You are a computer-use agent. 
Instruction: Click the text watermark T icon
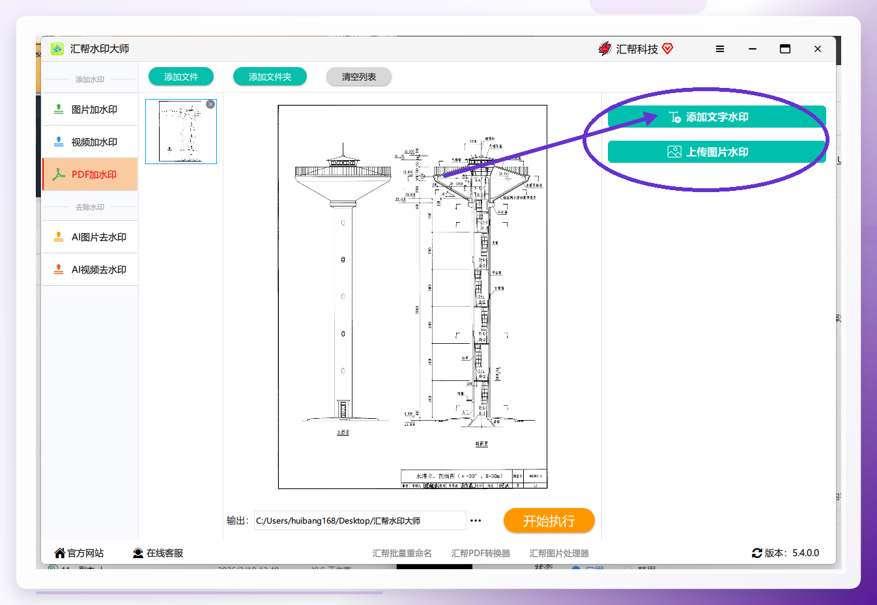[x=674, y=117]
